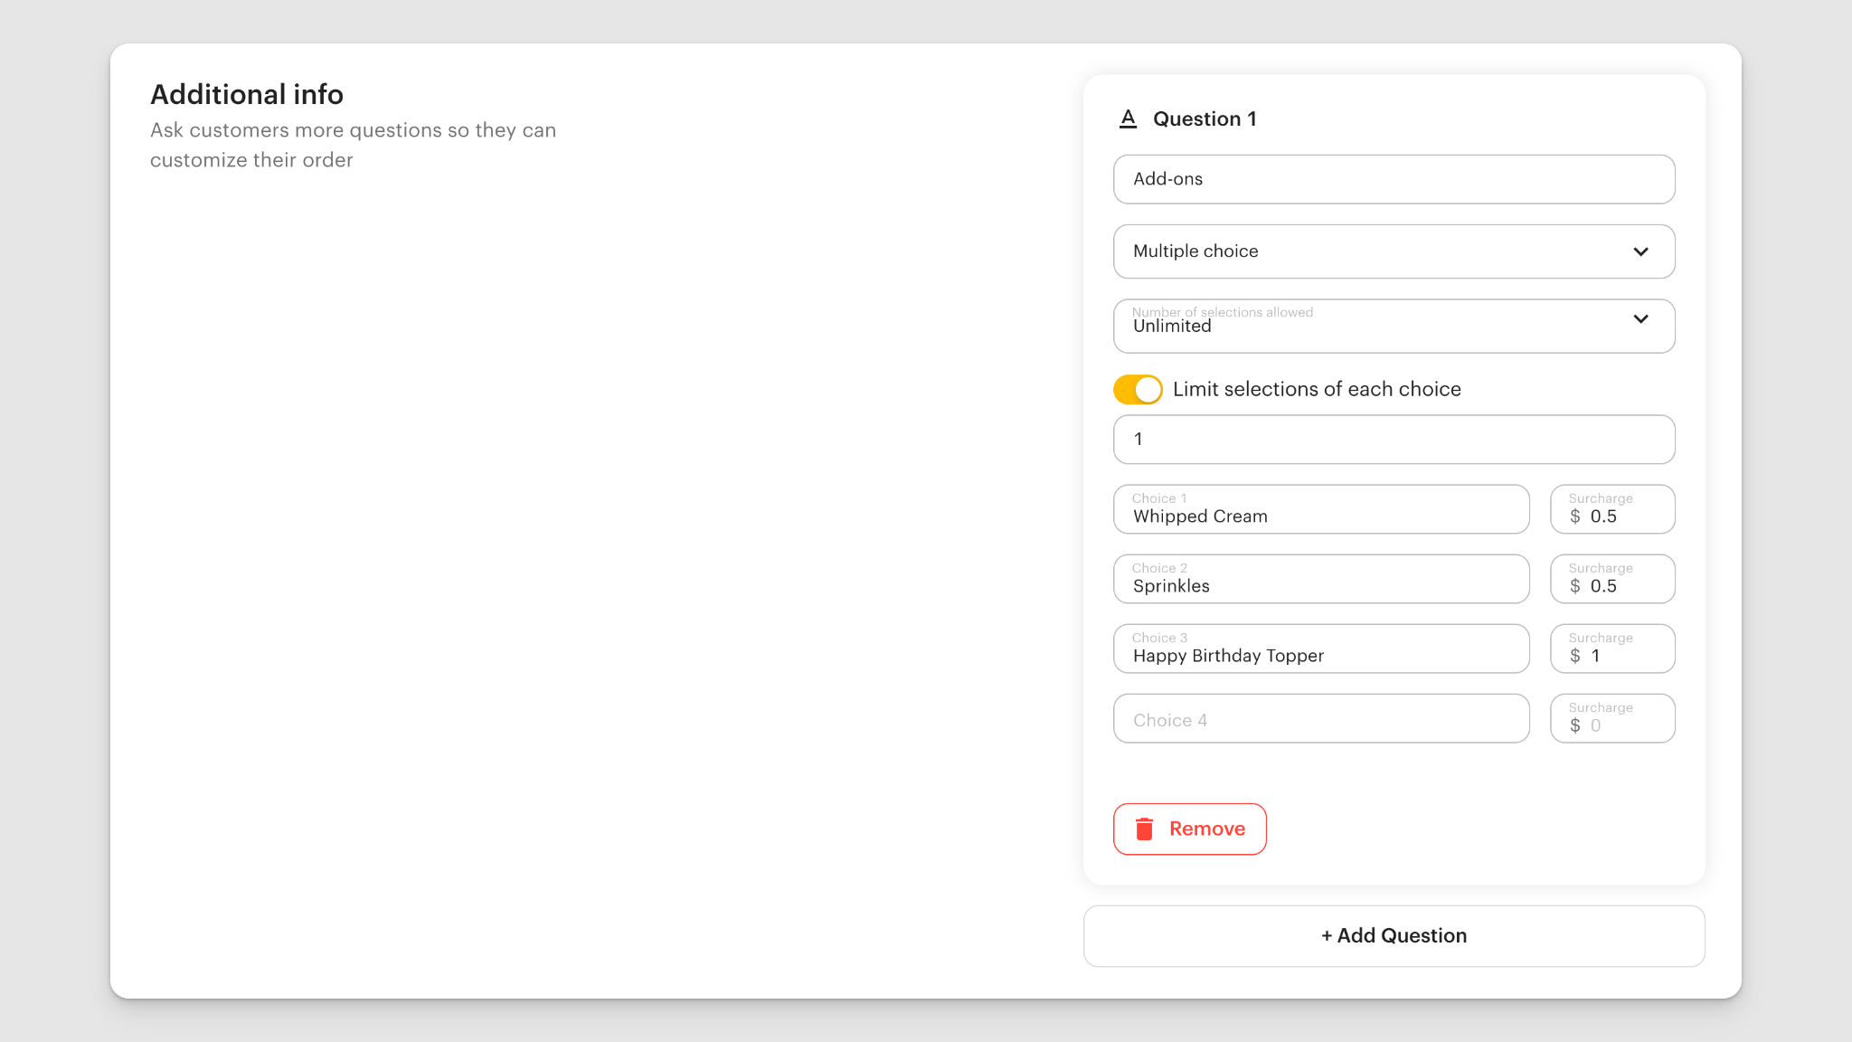This screenshot has width=1852, height=1042.
Task: Click the chevron on the Unlimited selector
Action: pyautogui.click(x=1641, y=320)
